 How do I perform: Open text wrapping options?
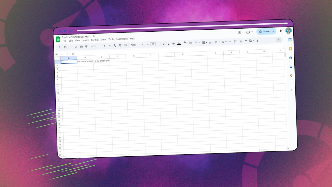218,42
